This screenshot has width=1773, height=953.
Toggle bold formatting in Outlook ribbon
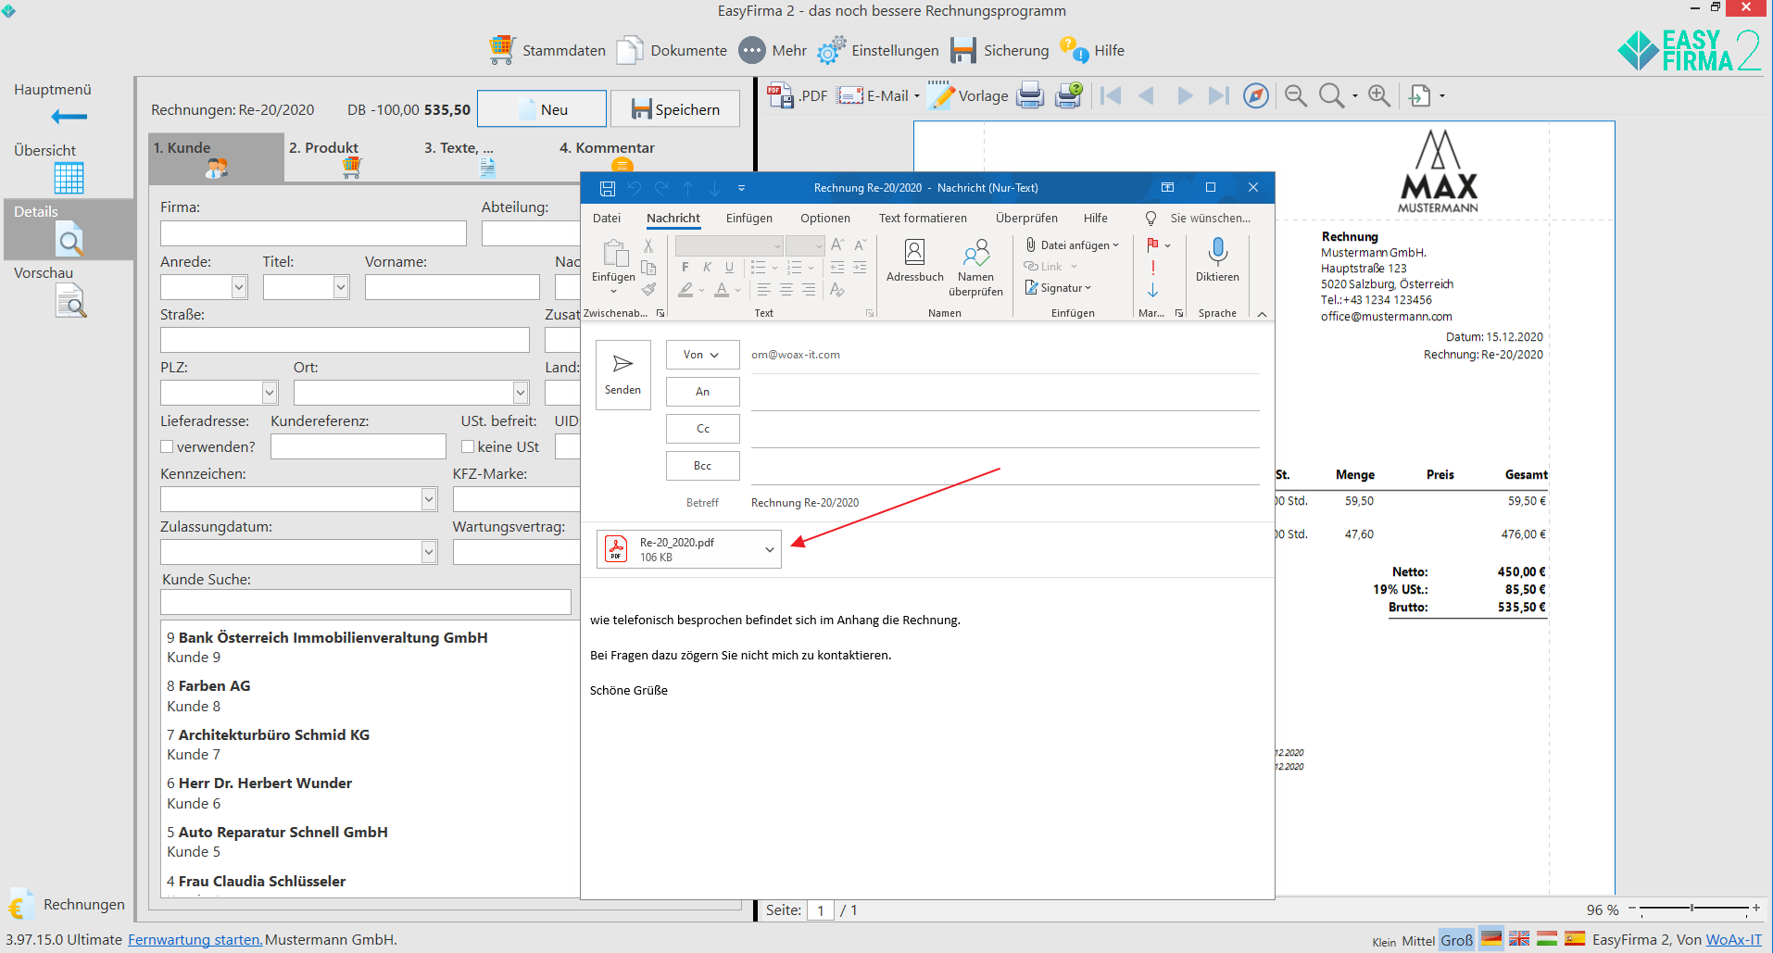click(x=685, y=267)
